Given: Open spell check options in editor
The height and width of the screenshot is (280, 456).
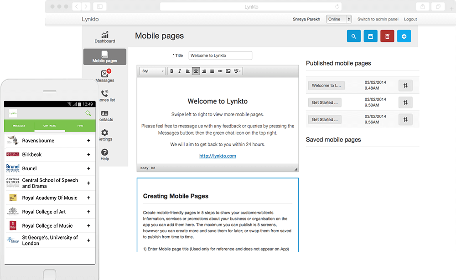Looking at the screenshot, I should click(237, 71).
